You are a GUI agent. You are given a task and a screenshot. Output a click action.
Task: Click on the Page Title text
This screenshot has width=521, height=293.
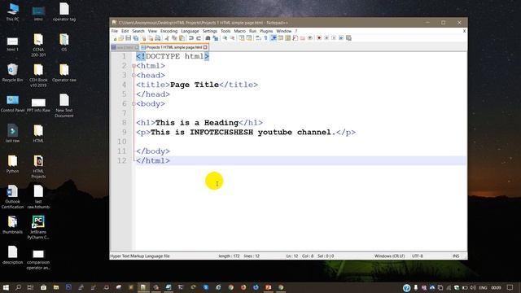tap(195, 85)
